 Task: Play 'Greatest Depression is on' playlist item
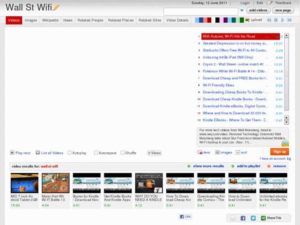coord(235,43)
